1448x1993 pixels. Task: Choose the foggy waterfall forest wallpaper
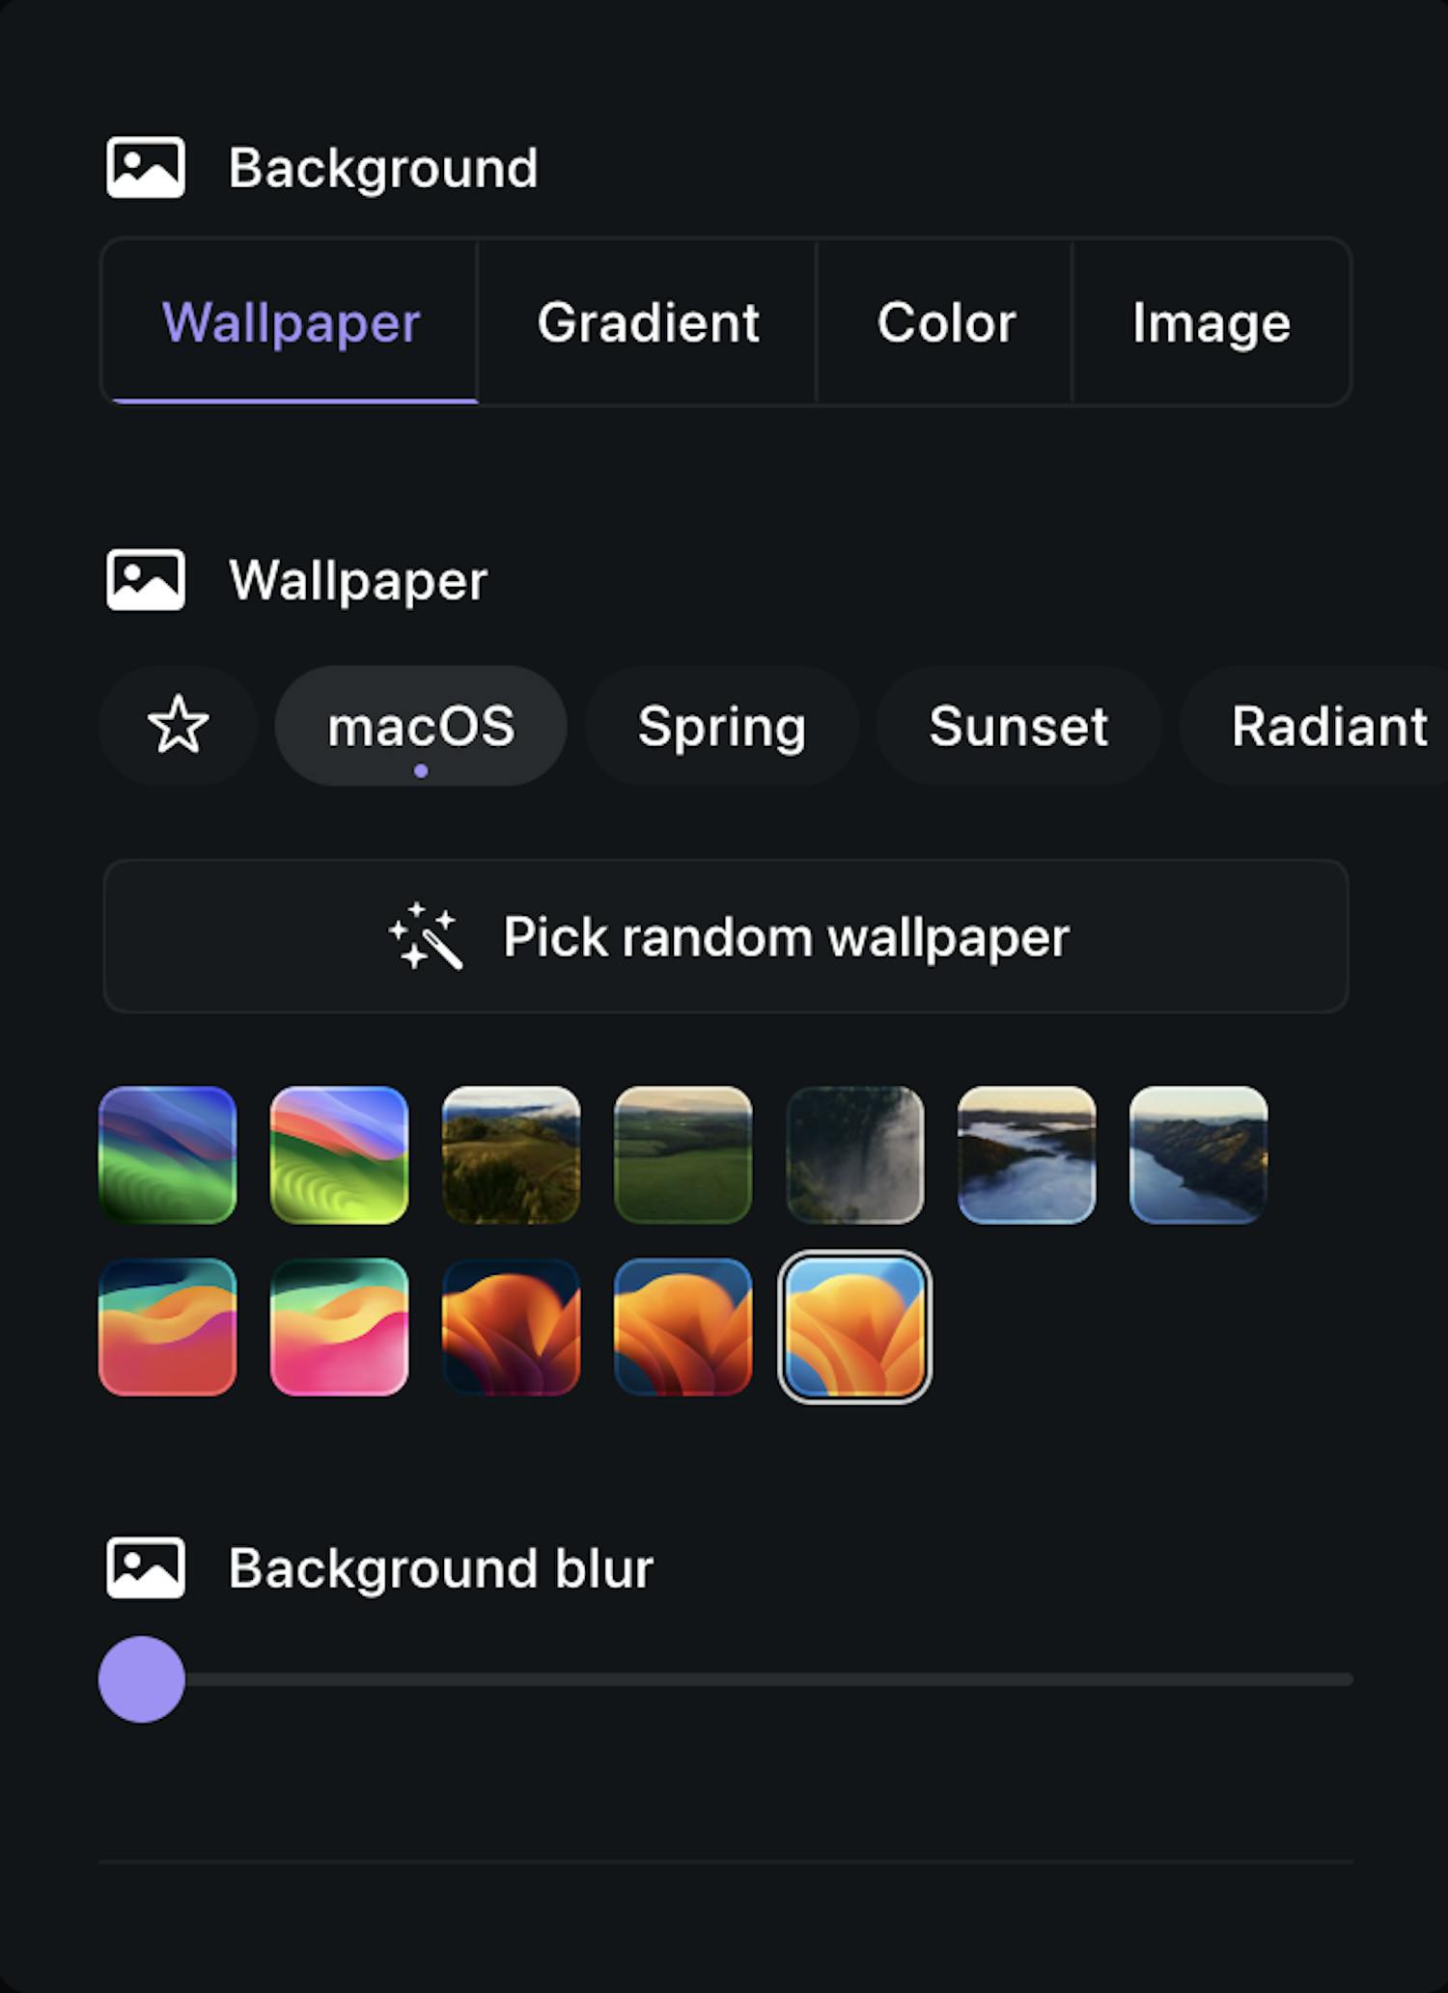855,1155
